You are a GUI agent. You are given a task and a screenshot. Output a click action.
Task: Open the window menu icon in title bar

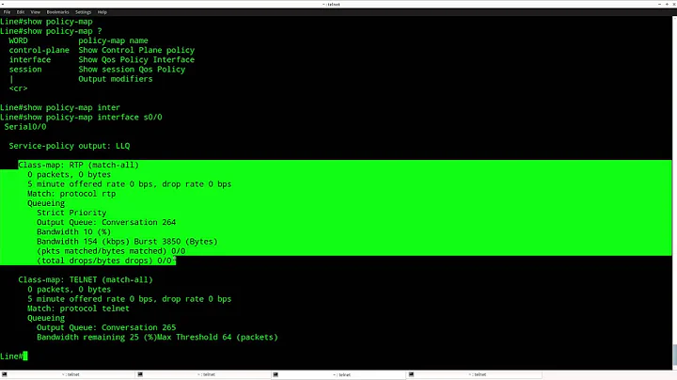click(3, 4)
